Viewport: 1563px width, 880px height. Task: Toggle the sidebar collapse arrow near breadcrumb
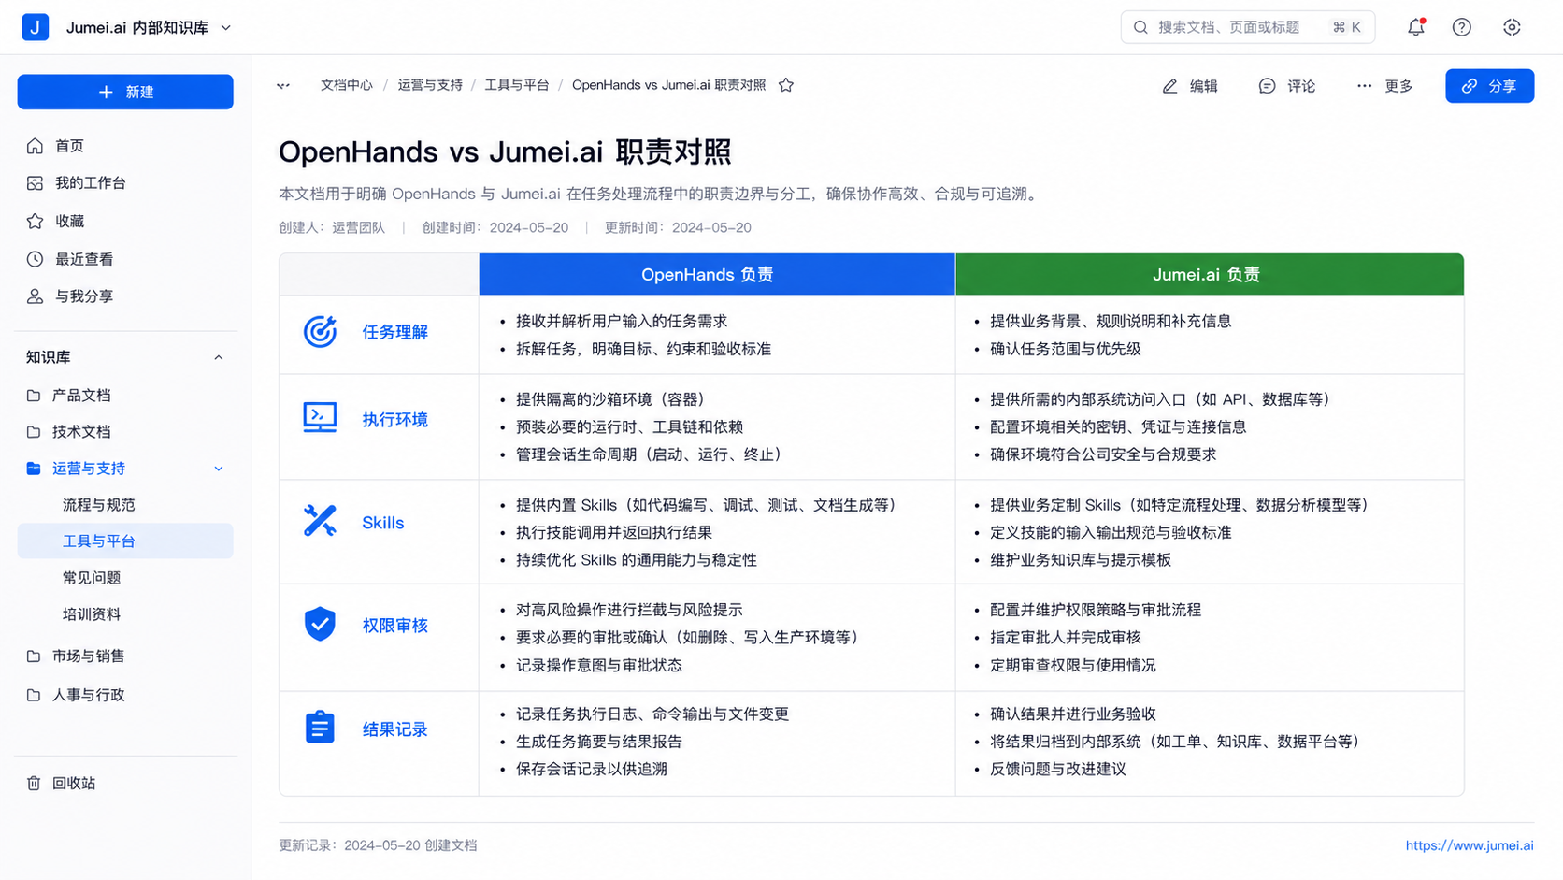pyautogui.click(x=283, y=85)
